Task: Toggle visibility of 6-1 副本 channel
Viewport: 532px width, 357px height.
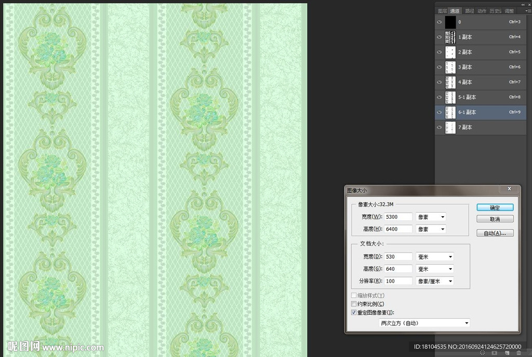Action: (440, 112)
